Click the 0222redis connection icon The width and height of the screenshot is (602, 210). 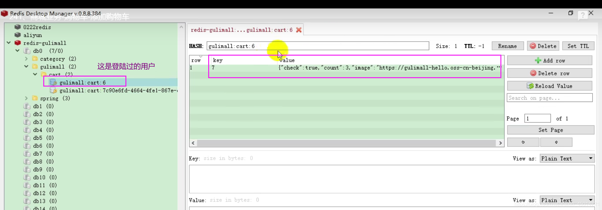coord(18,27)
